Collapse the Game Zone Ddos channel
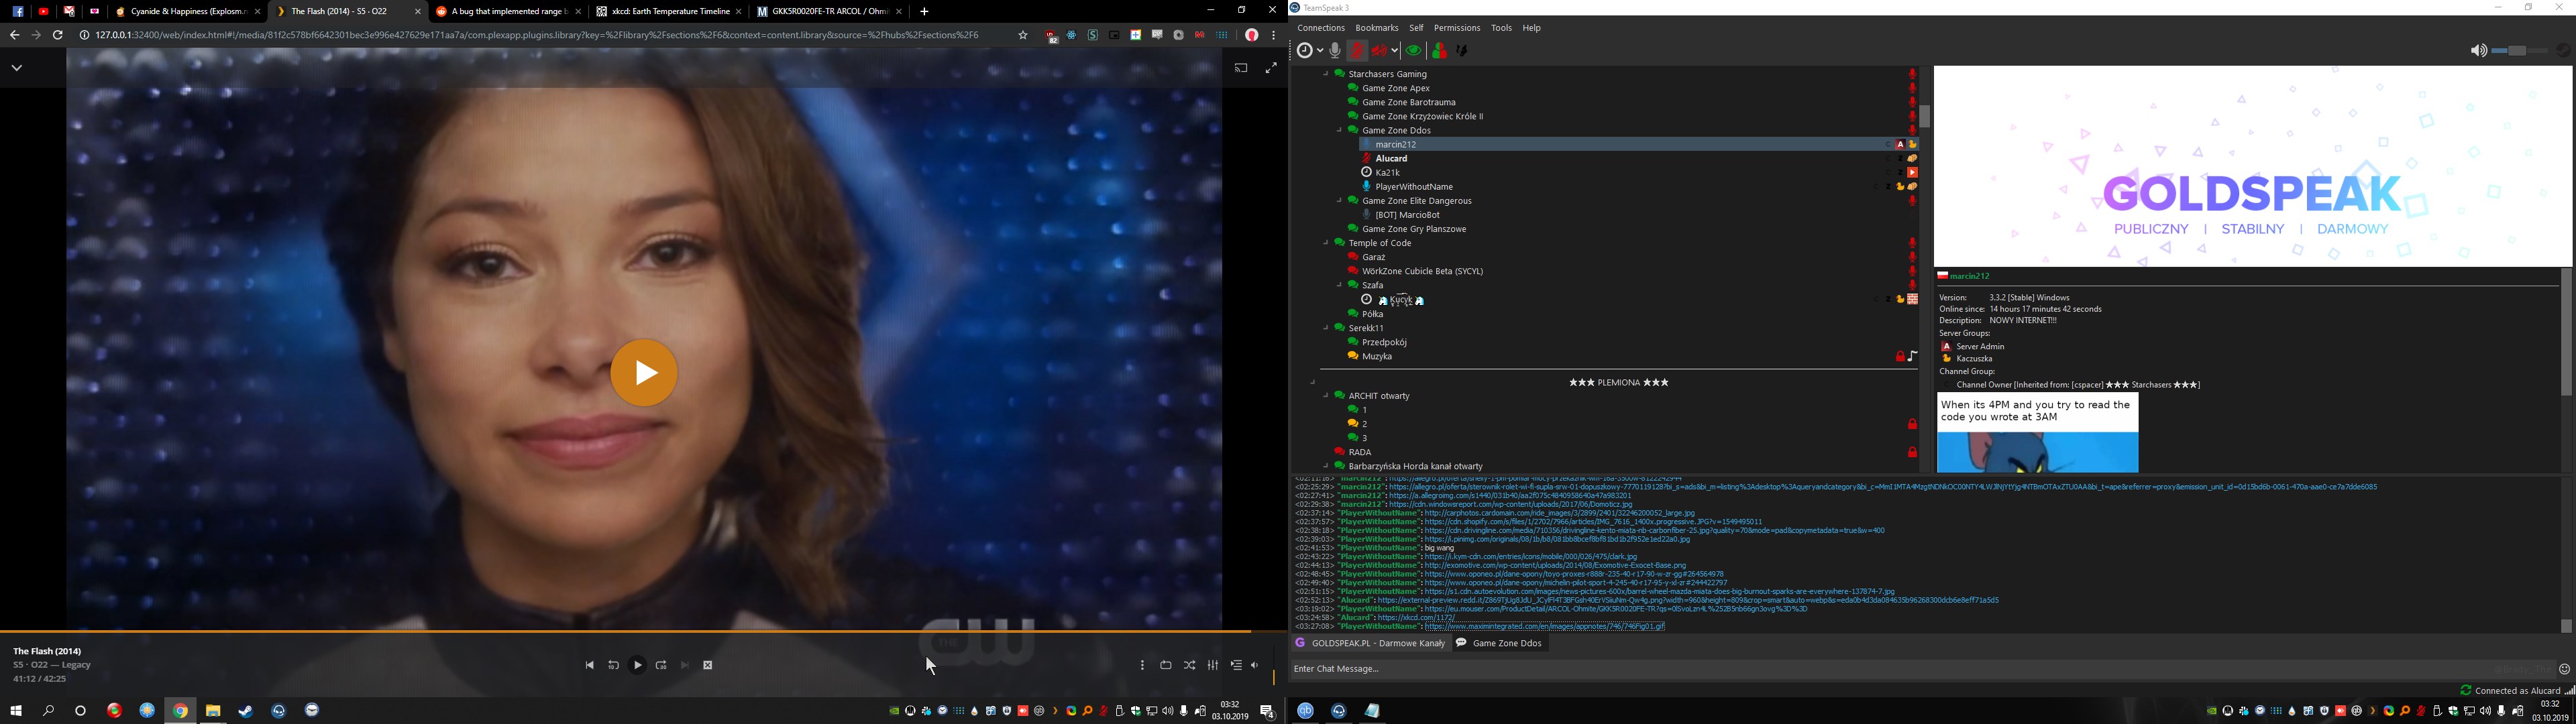Screen dimensions: 2576x724 pos(1339,130)
